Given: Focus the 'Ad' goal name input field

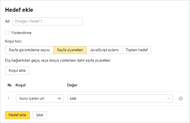Looking at the screenshot, I should [47, 21].
